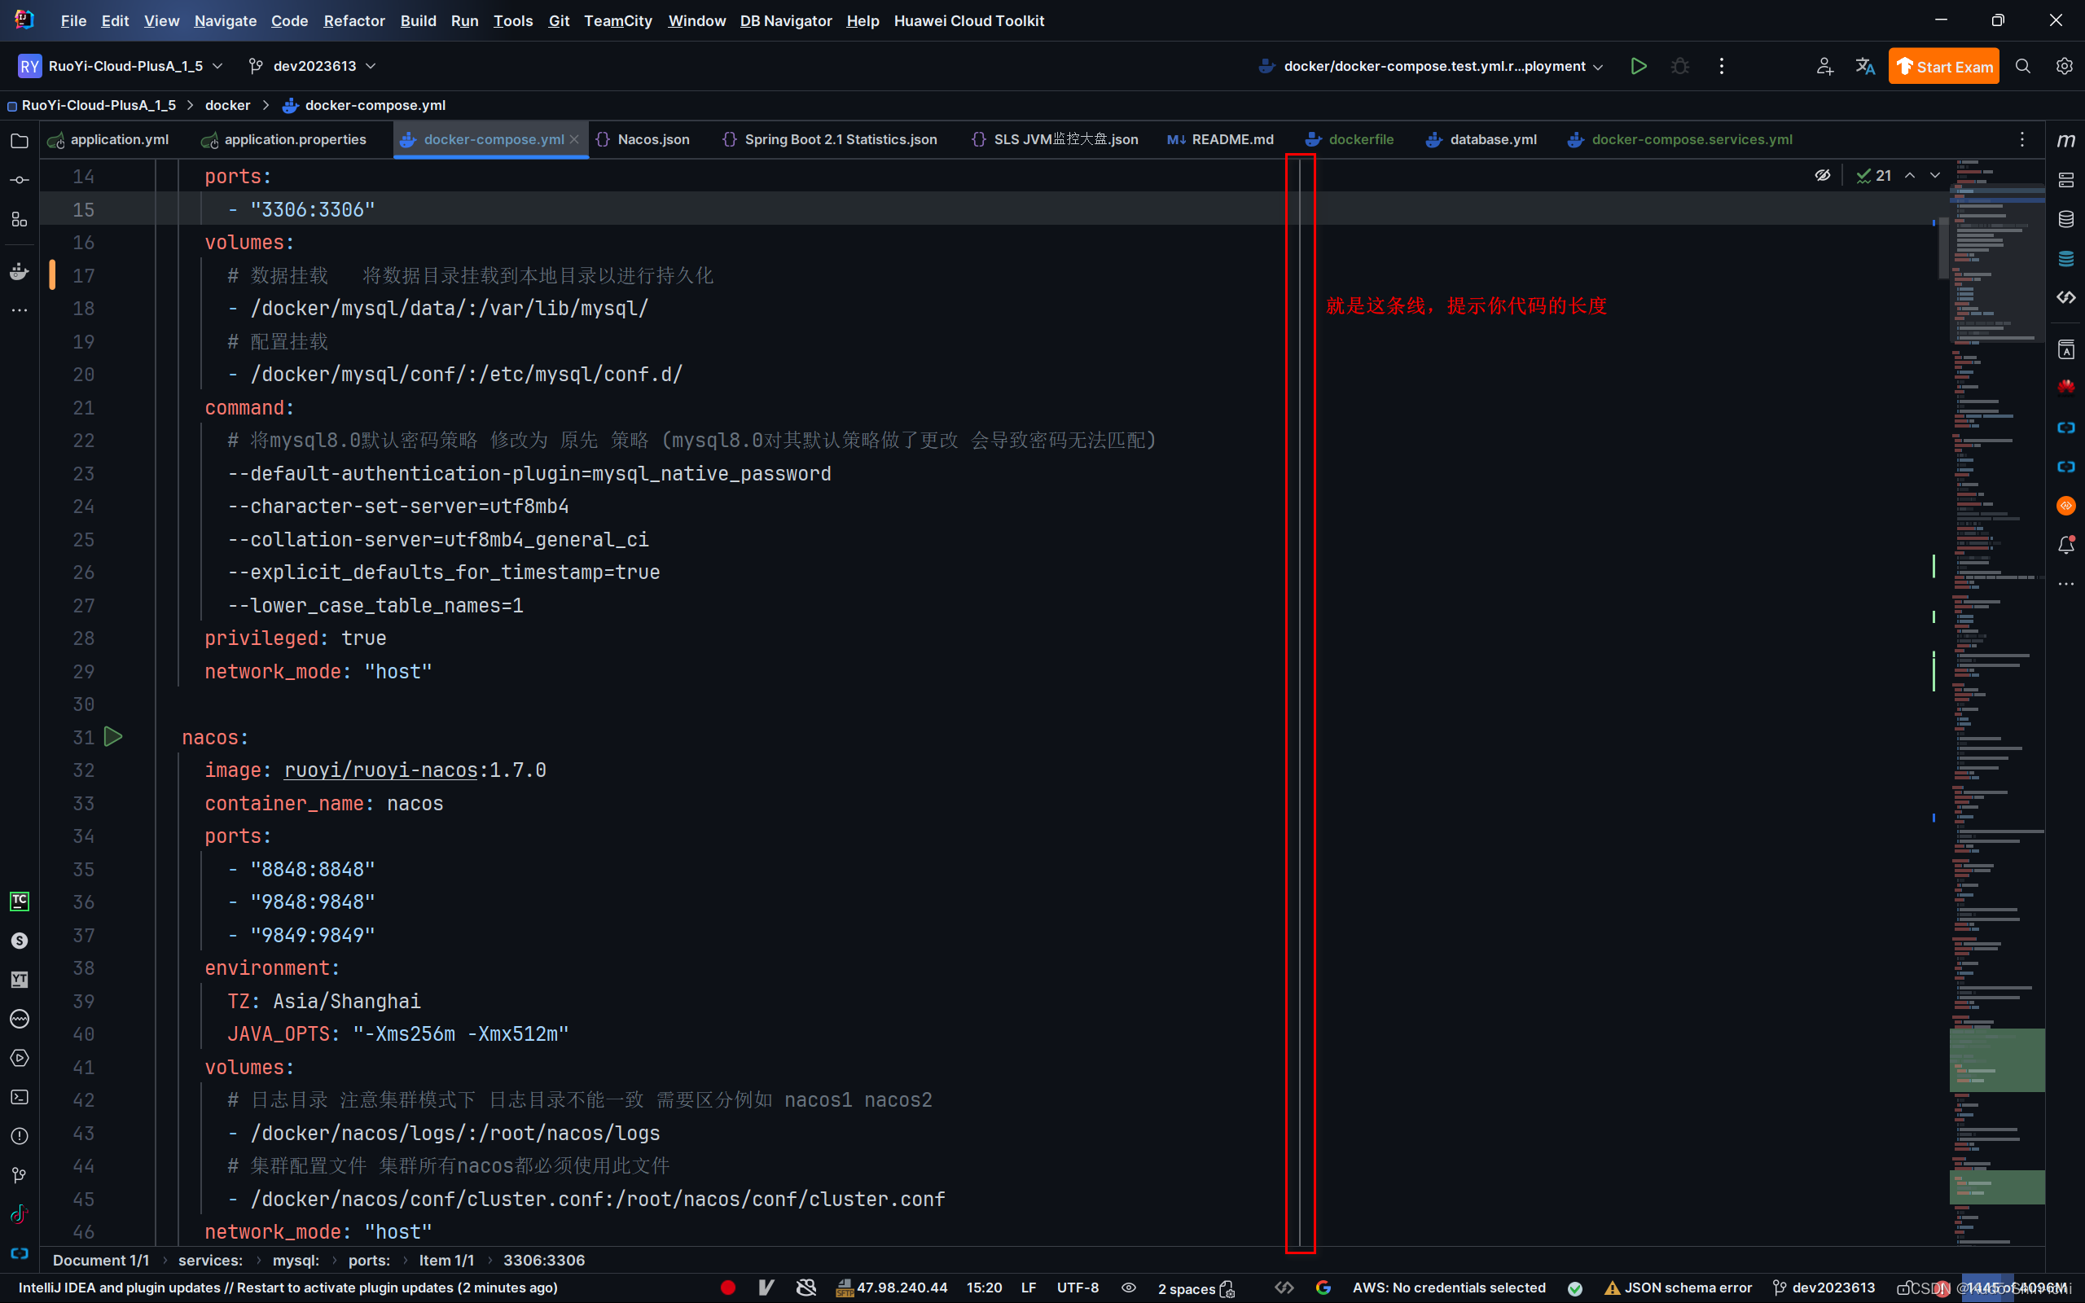This screenshot has width=2085, height=1303.
Task: Open the Terminal tool window icon
Action: pyautogui.click(x=19, y=1097)
